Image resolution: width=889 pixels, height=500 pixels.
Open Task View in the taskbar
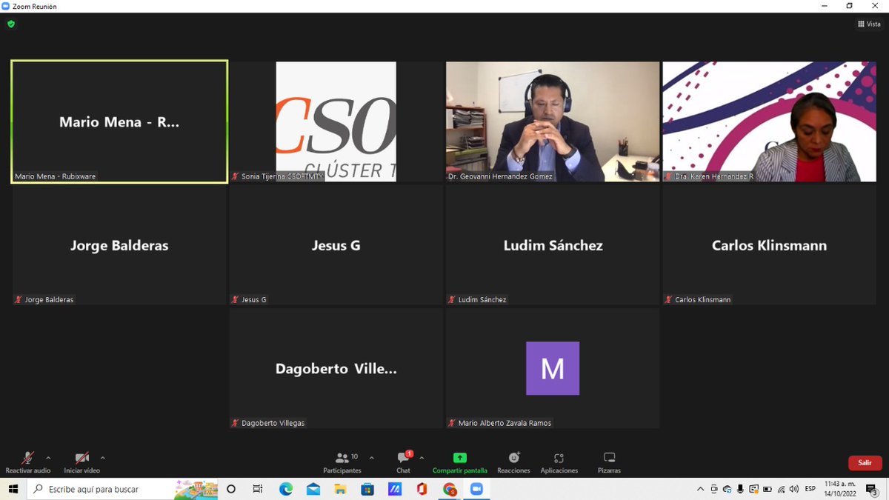pos(258,489)
